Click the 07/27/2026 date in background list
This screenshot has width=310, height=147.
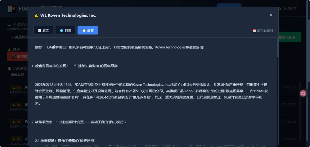[289, 105]
